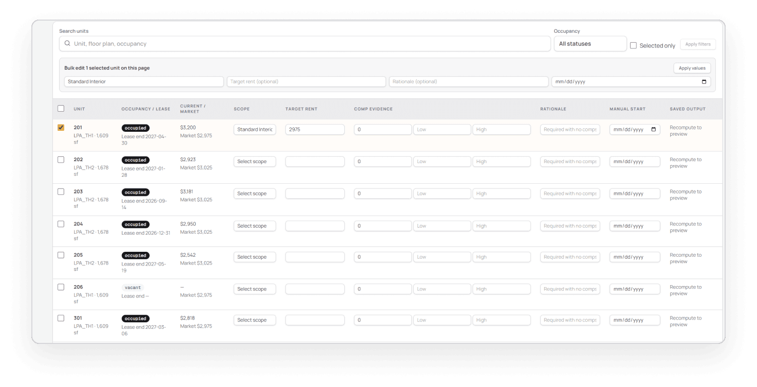
Task: Focus the Search units input field
Action: 305,44
